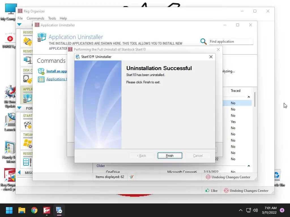Viewport: 290px width, 217px height.
Task: Select the Registry editor sidebar icon
Action: coord(27,162)
